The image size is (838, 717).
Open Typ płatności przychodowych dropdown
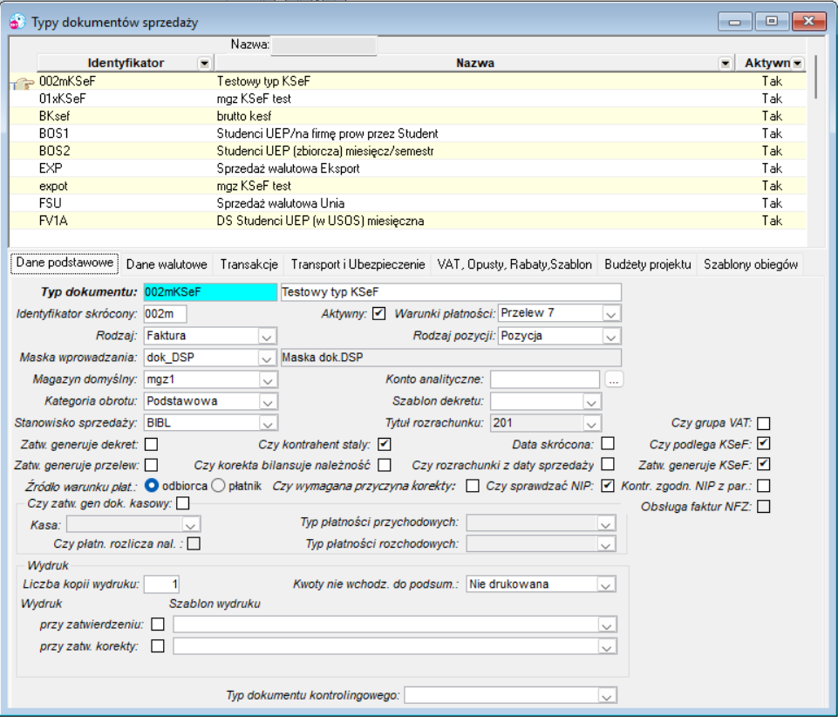click(605, 523)
